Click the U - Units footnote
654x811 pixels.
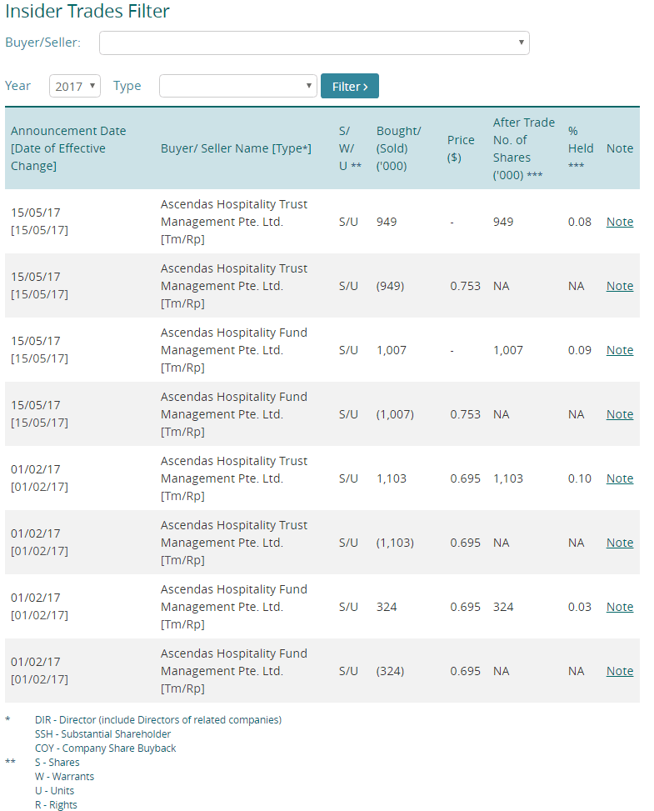pos(54,791)
